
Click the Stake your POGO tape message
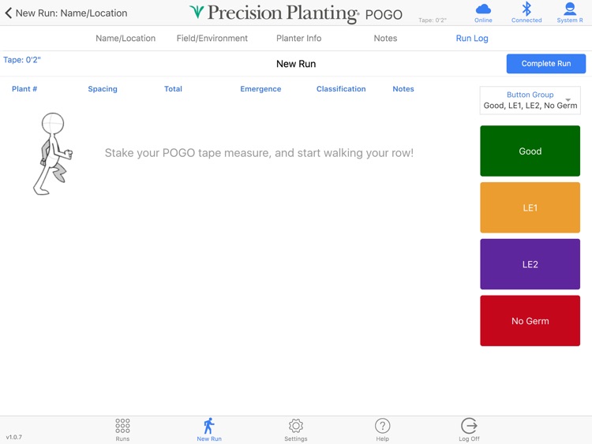[259, 153]
